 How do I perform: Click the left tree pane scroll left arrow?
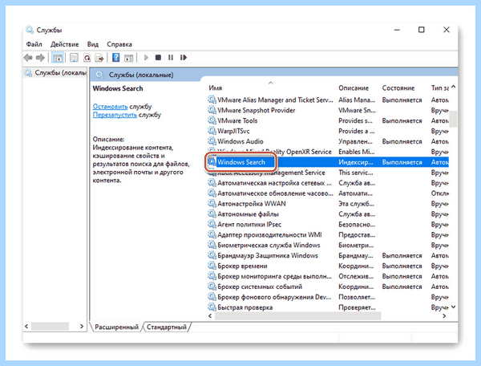pyautogui.click(x=26, y=326)
